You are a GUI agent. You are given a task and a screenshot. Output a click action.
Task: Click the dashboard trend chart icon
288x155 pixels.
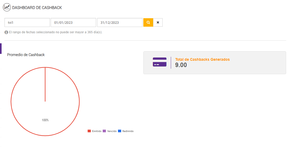7,7
